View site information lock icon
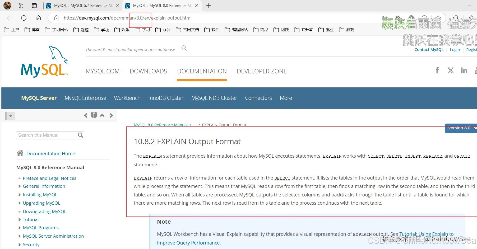This screenshot has height=249, width=477. (x=56, y=18)
